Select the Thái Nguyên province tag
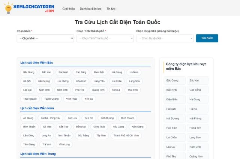Screen dimensions: 240x159 30,99
